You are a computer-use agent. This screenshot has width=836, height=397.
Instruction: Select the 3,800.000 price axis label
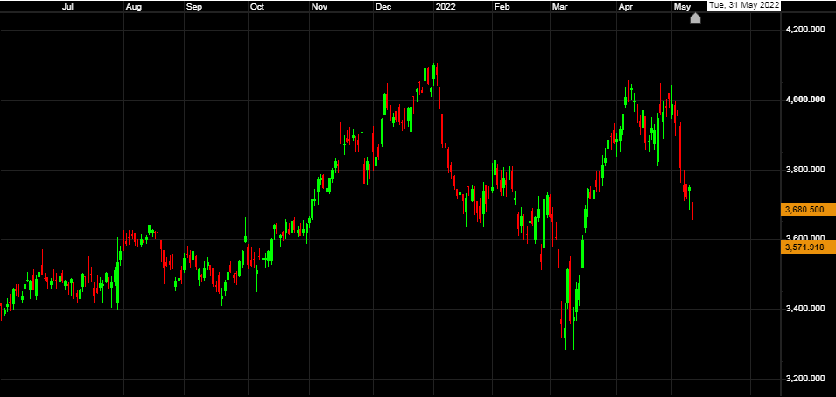806,170
